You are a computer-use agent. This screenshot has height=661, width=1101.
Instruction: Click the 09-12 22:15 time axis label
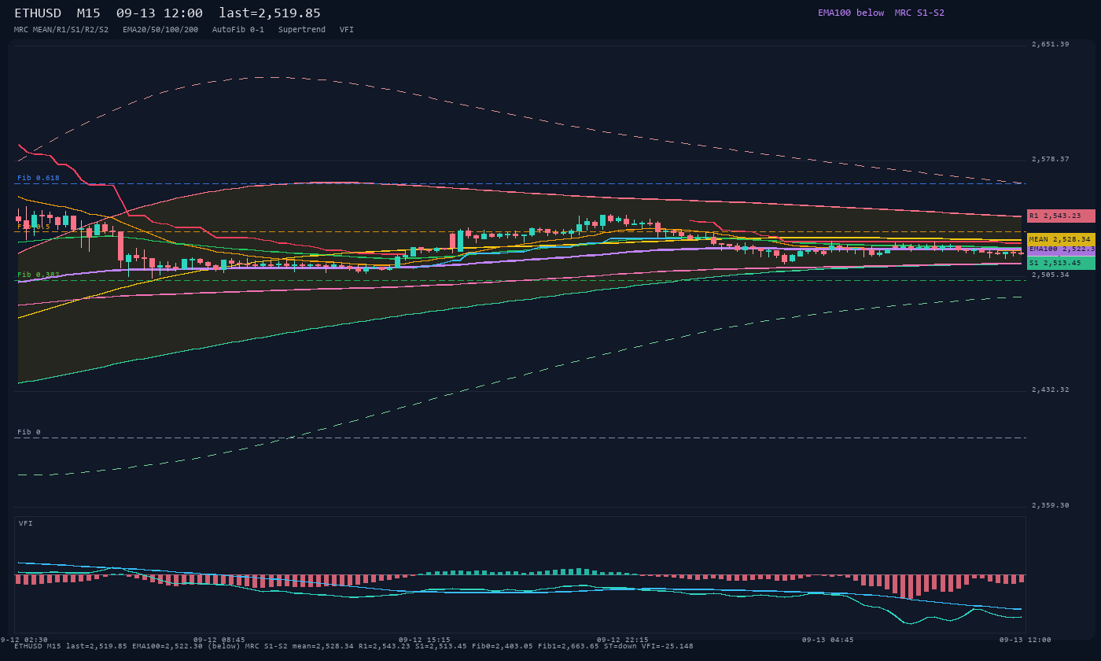tap(623, 640)
